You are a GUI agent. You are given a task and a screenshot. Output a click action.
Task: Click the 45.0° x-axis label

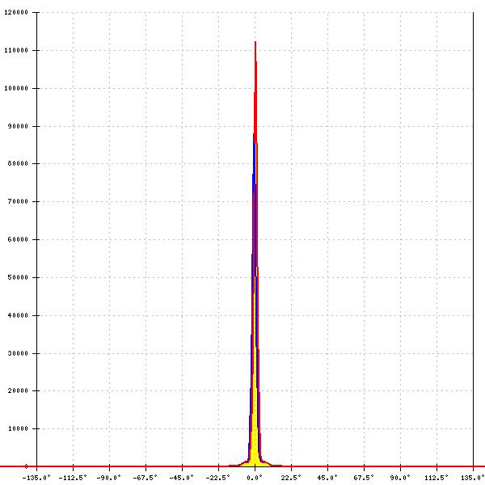point(327,478)
